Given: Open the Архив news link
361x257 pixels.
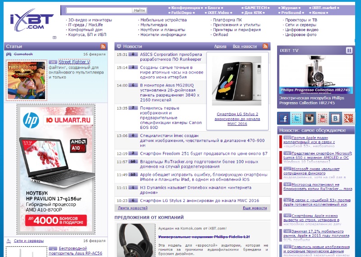Looking at the screenshot, I should 220,46.
